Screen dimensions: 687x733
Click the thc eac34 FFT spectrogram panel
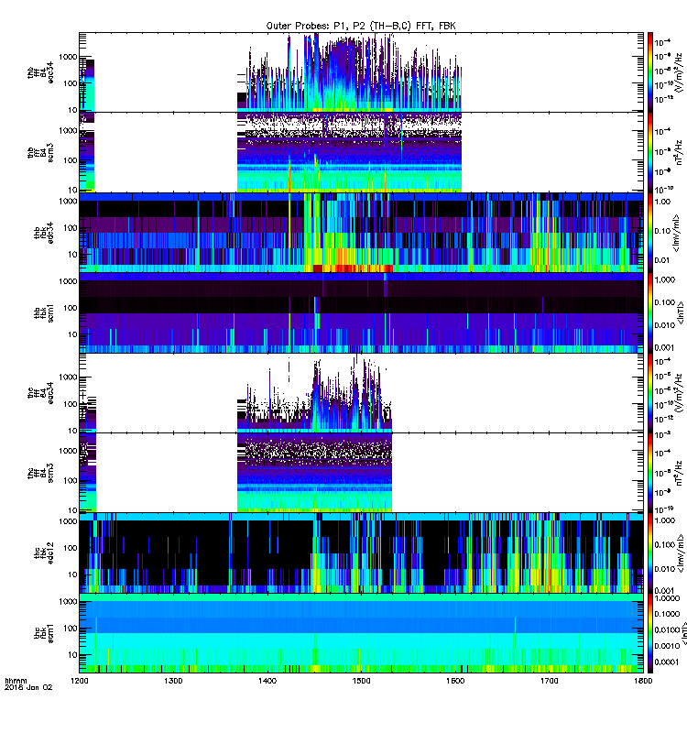(x=361, y=393)
